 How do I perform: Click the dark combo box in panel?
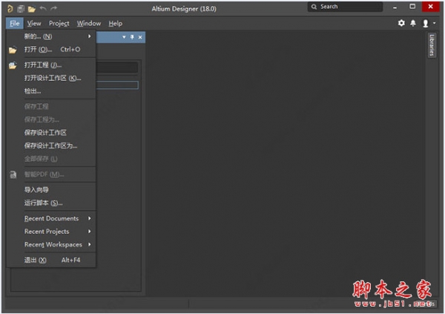117,68
